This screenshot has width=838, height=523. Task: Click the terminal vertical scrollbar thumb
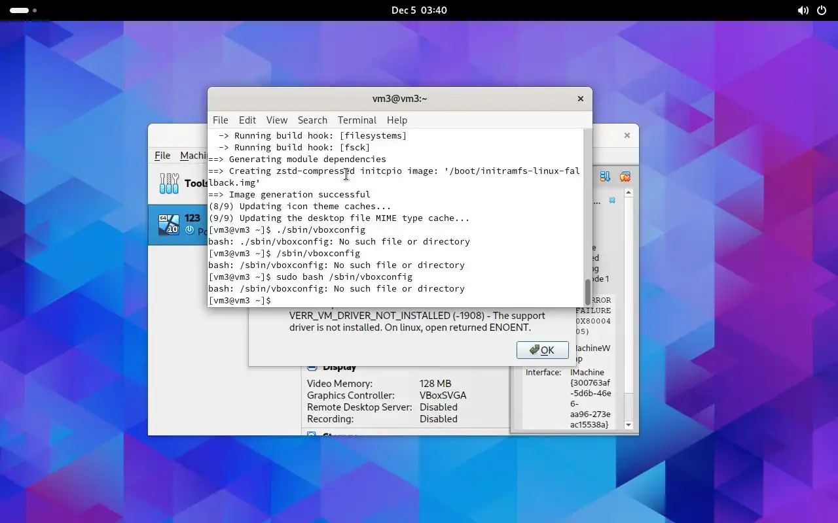coord(588,291)
